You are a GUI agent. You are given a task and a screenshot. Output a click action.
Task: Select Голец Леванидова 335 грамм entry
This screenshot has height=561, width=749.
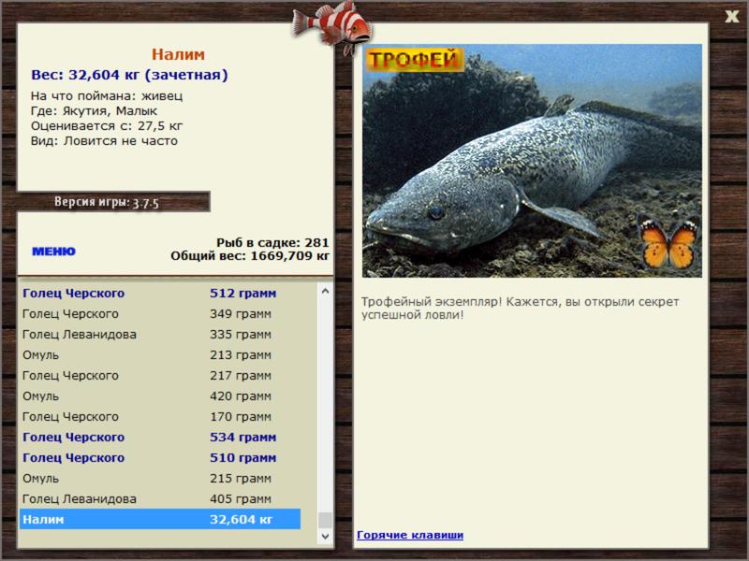[159, 334]
